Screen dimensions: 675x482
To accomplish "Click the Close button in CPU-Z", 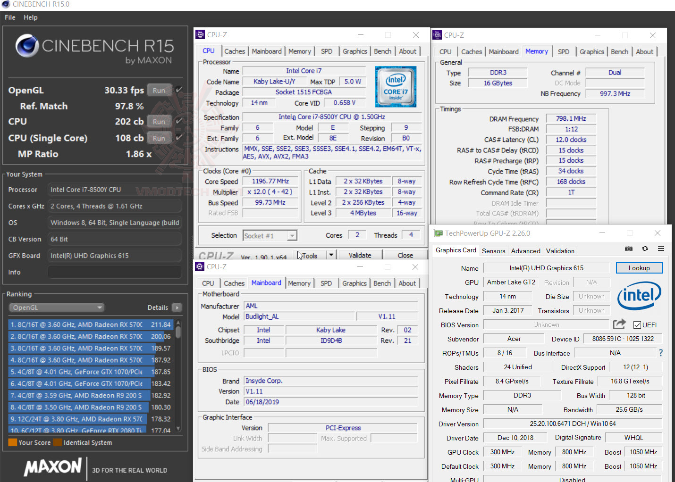I will (x=405, y=255).
